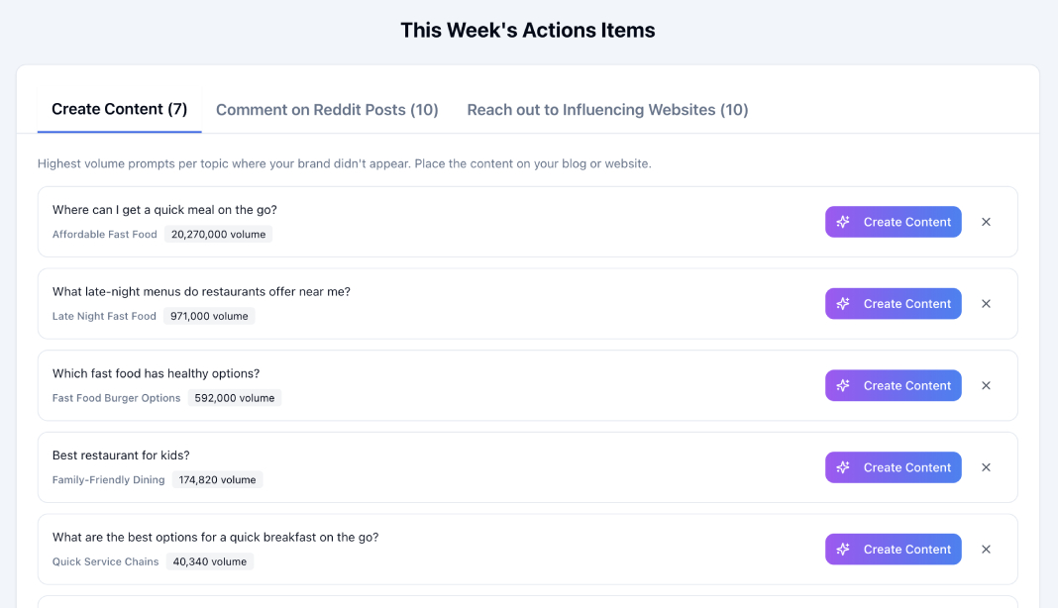Click the 20,270,000 volume badge
Image resolution: width=1058 pixels, height=608 pixels.
click(219, 234)
